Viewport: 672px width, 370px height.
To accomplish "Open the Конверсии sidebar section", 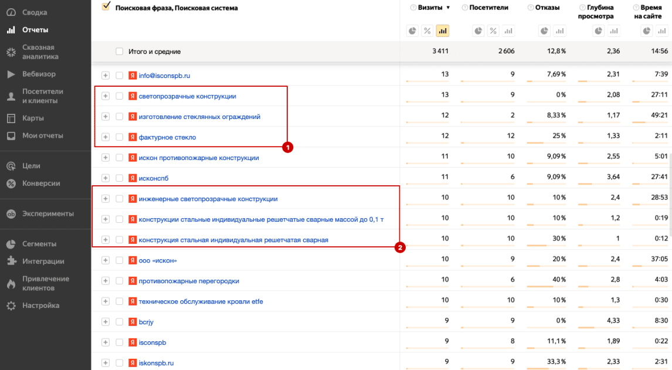I will point(41,184).
